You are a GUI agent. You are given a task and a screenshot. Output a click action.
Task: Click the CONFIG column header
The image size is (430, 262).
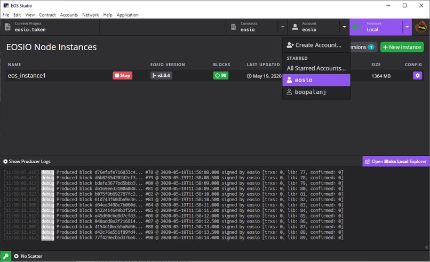click(413, 65)
